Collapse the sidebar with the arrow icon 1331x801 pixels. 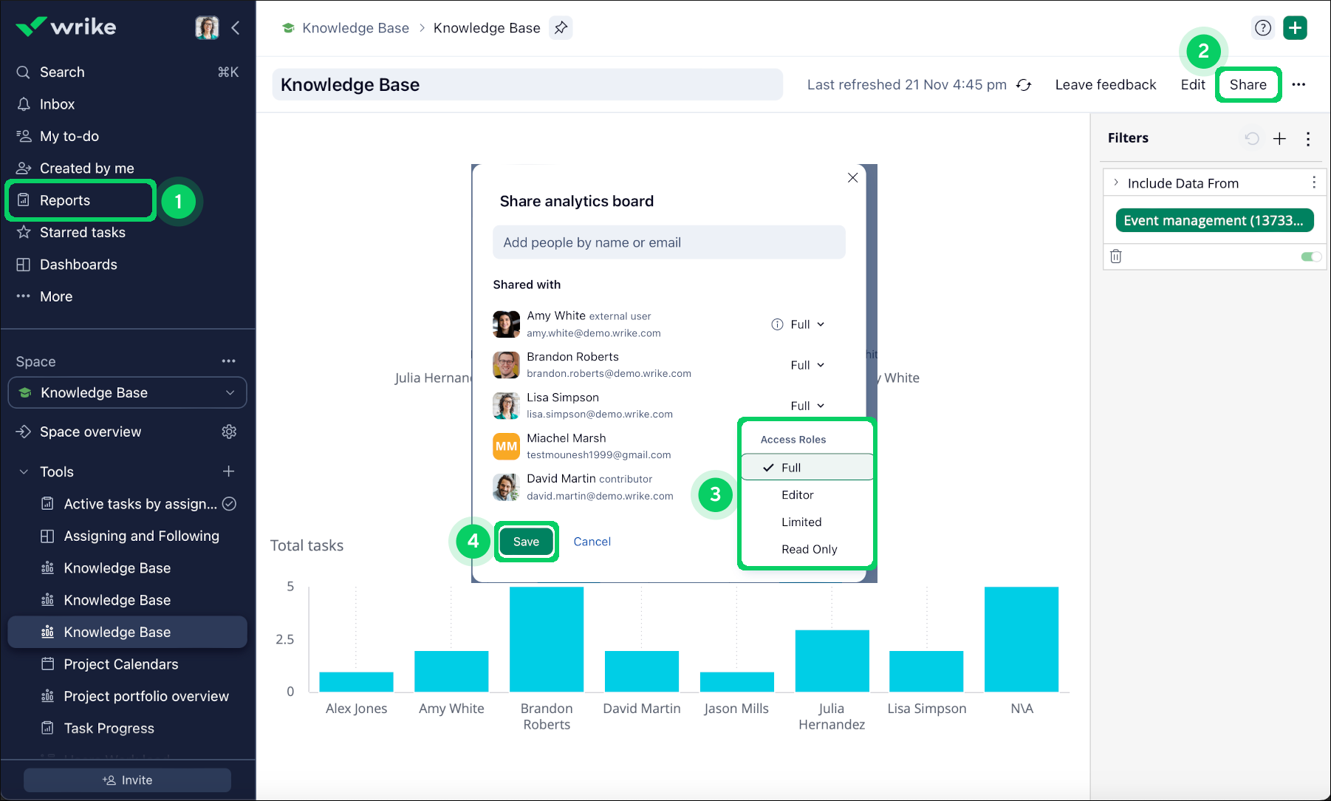[236, 28]
